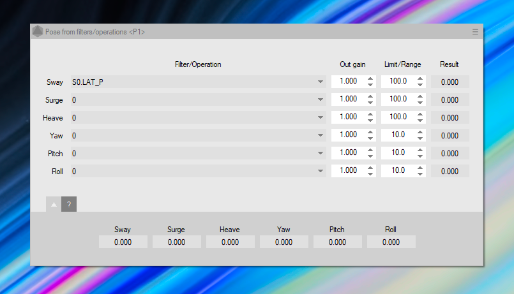Increase Pitch out gain with up arrow
This screenshot has height=294, width=514.
tap(370, 150)
